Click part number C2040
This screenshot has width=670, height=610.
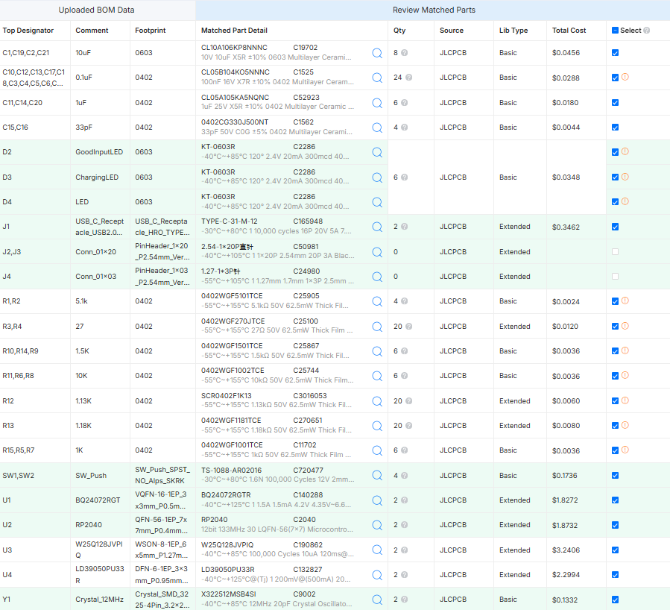[x=304, y=519]
